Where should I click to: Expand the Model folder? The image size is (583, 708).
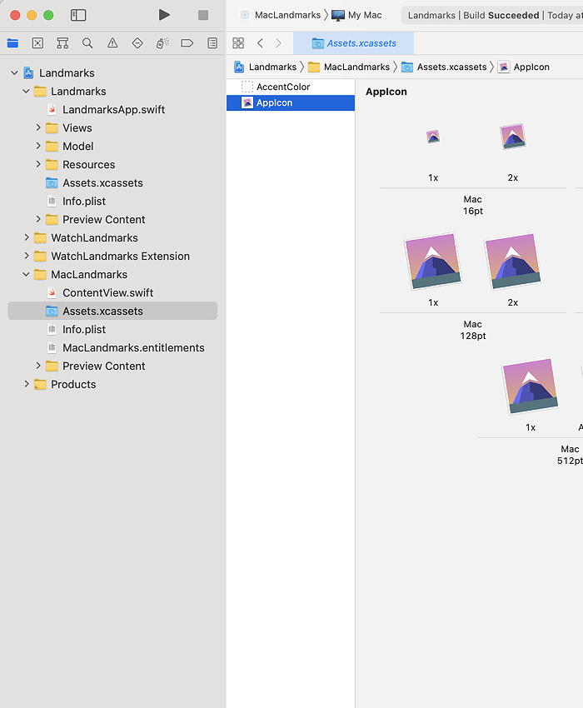pos(38,146)
